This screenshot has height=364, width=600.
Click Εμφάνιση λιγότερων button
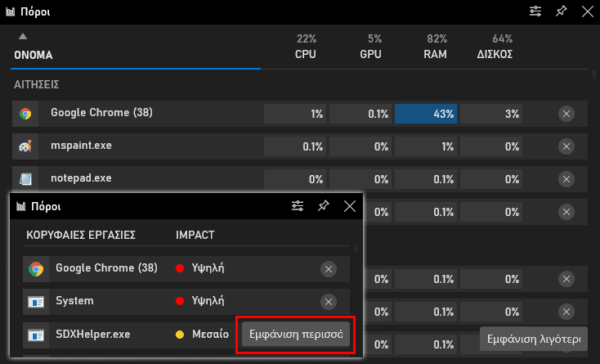coord(534,339)
